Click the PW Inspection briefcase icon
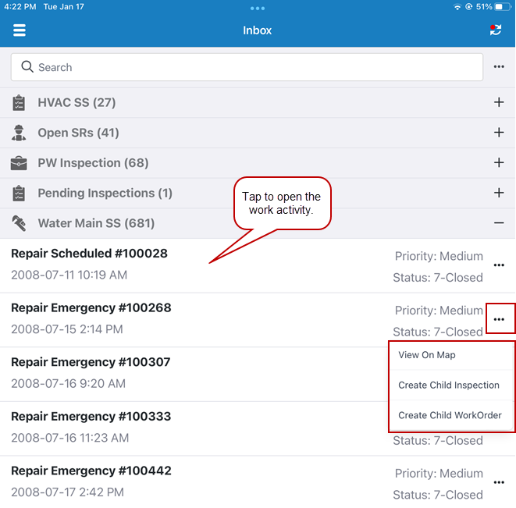This screenshot has width=516, height=508. pyautogui.click(x=19, y=163)
